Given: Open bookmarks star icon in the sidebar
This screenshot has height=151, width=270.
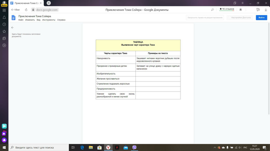Looking at the screenshot, I should click(x=4, y=31).
